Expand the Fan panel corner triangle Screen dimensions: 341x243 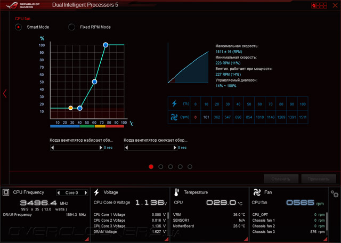coord(324,239)
